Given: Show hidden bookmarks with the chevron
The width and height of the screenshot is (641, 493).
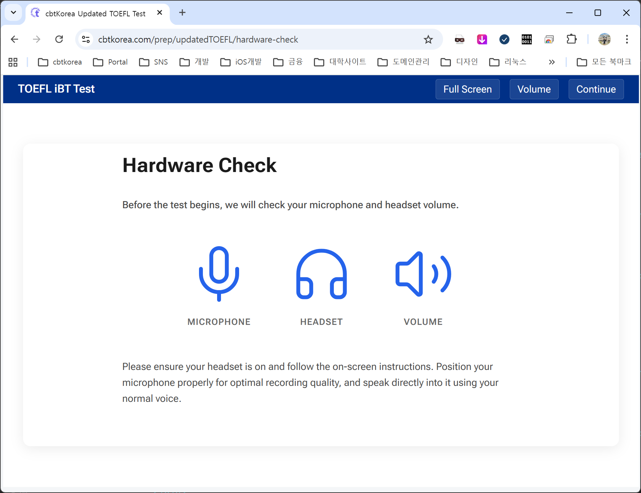Looking at the screenshot, I should point(551,62).
